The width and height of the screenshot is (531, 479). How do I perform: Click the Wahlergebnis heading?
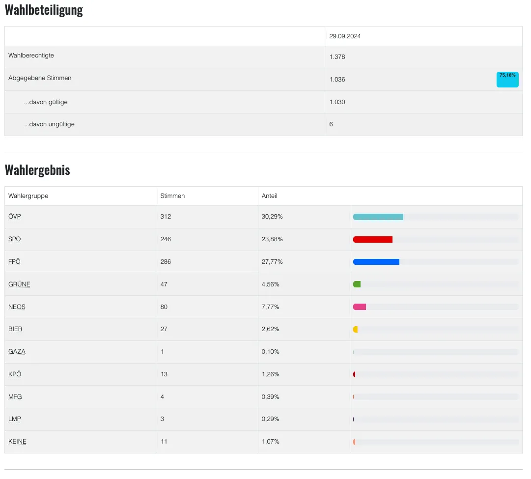(37, 170)
